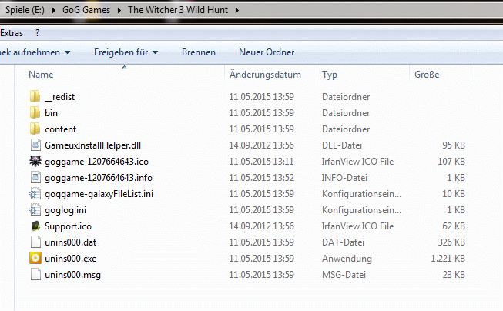503x311 pixels.
Task: Open the ? help menu
Action: (x=37, y=33)
